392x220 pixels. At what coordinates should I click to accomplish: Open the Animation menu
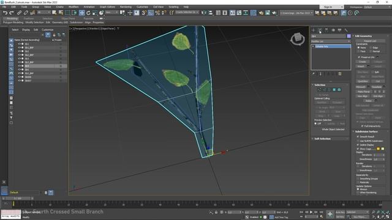point(89,7)
